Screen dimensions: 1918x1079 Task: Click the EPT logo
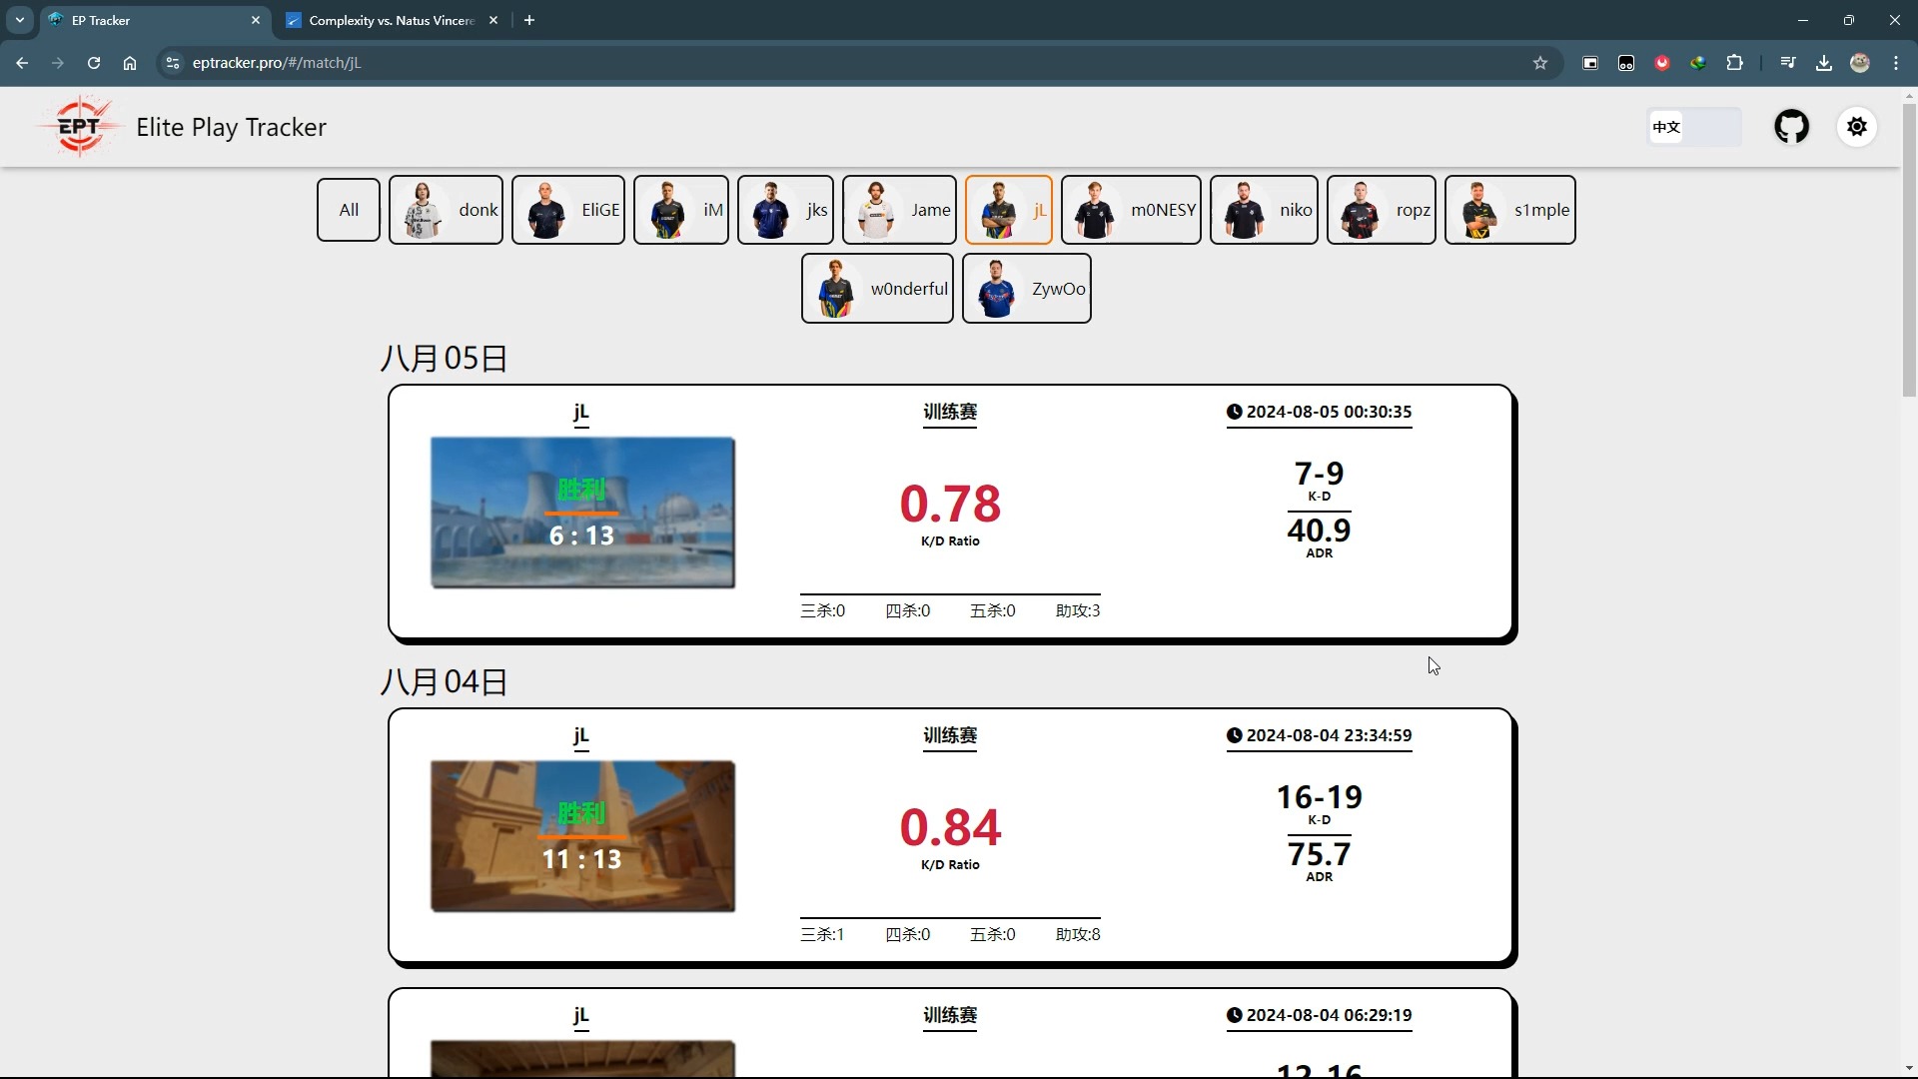pyautogui.click(x=79, y=127)
